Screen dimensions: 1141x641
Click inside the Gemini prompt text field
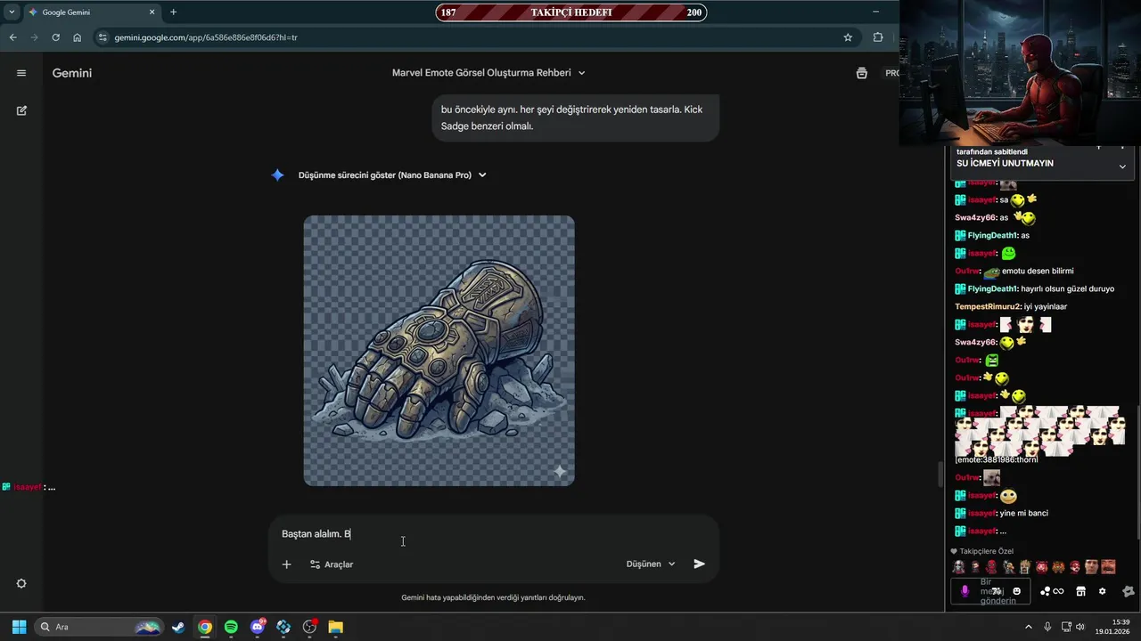493,534
